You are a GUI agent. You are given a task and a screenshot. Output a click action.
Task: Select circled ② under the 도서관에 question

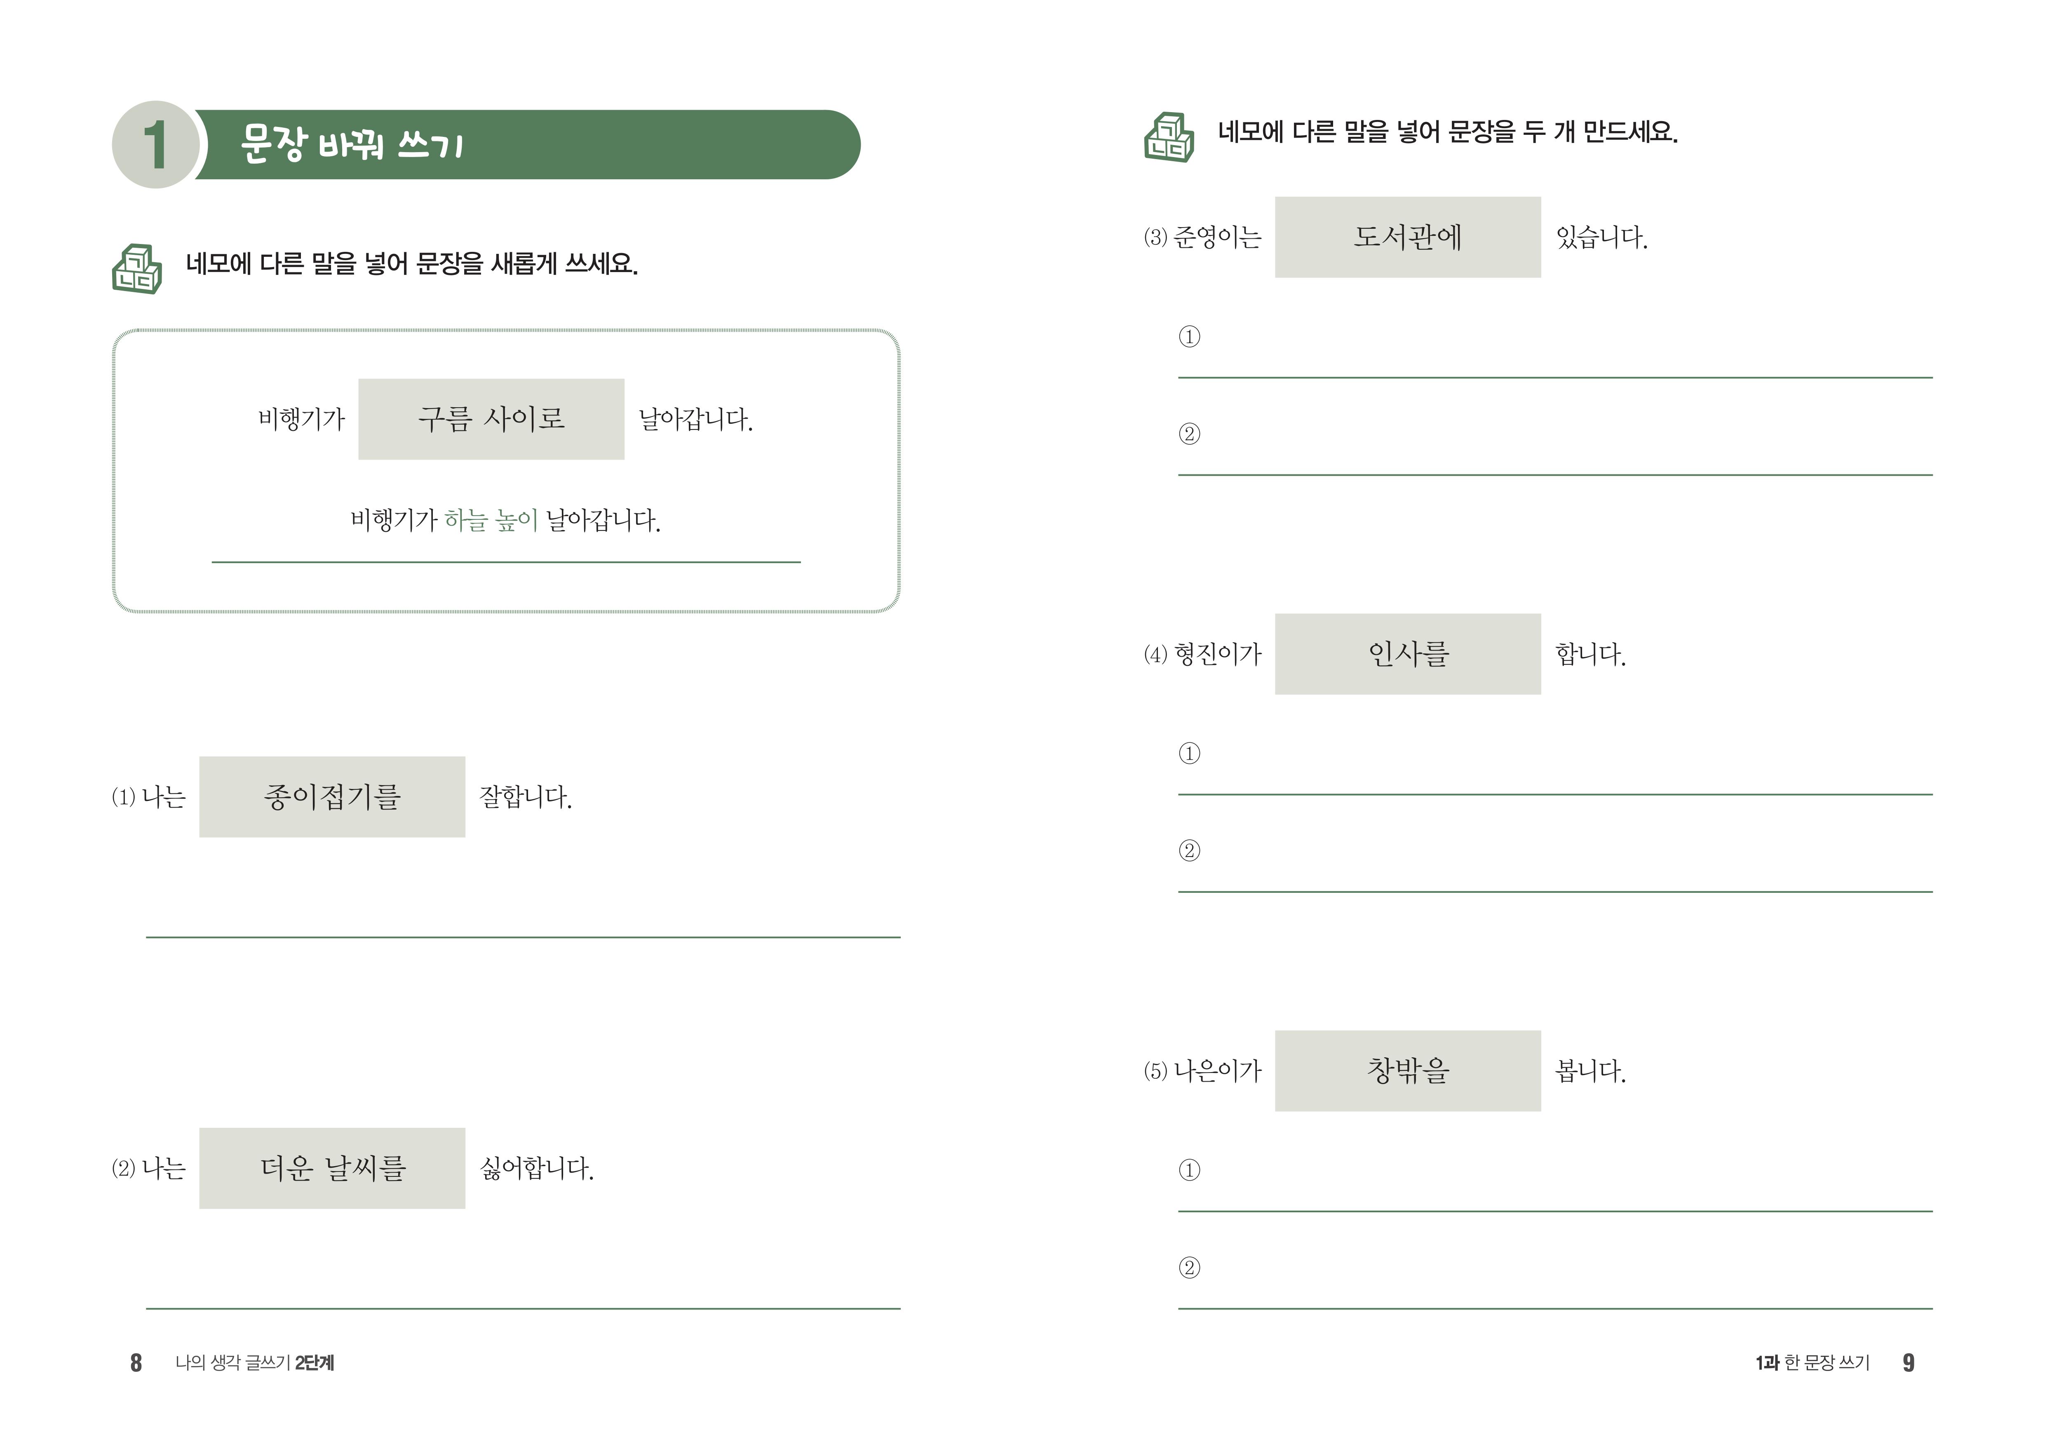[1189, 434]
